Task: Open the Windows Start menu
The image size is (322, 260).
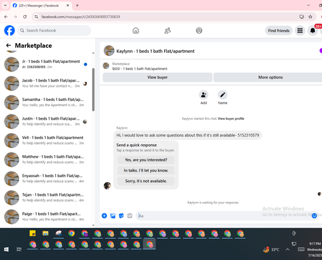Action: coord(6,249)
